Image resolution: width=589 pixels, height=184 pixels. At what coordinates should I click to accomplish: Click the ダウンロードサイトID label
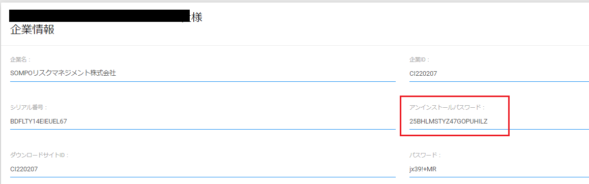[40, 155]
